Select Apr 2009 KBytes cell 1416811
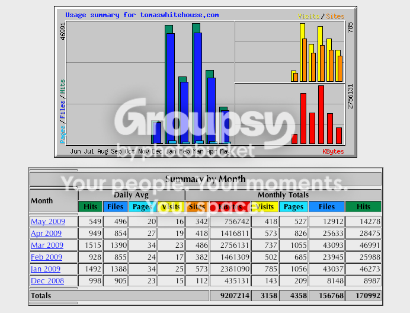Viewport: 410px width, 313px height. [230, 233]
